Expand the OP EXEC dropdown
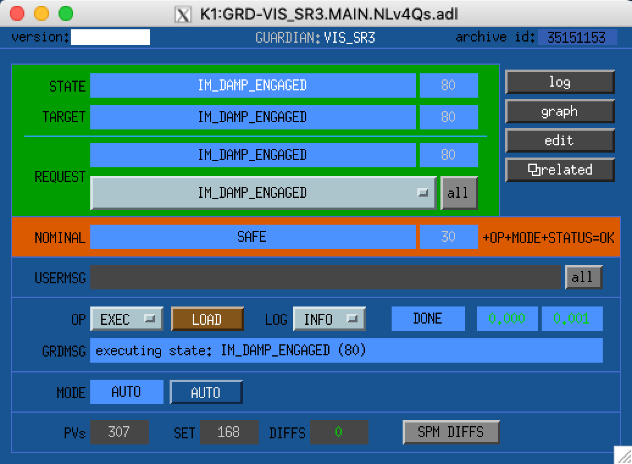Image resolution: width=632 pixels, height=464 pixels. 127,319
